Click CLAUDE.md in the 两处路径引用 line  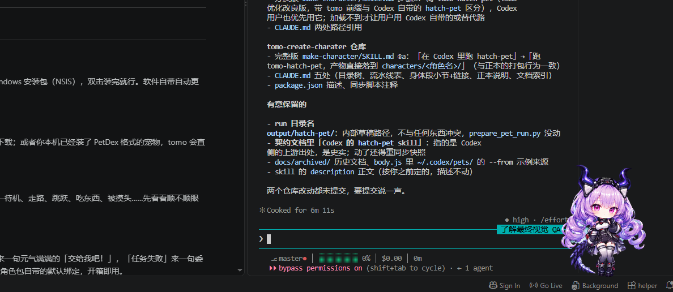pyautogui.click(x=293, y=27)
